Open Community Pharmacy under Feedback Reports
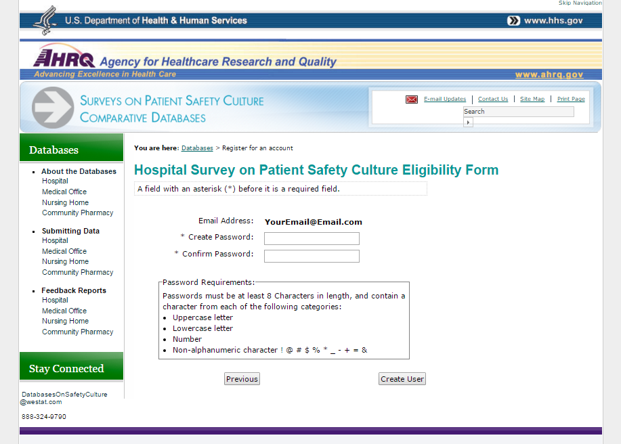Image resolution: width=621 pixels, height=444 pixels. (x=78, y=332)
